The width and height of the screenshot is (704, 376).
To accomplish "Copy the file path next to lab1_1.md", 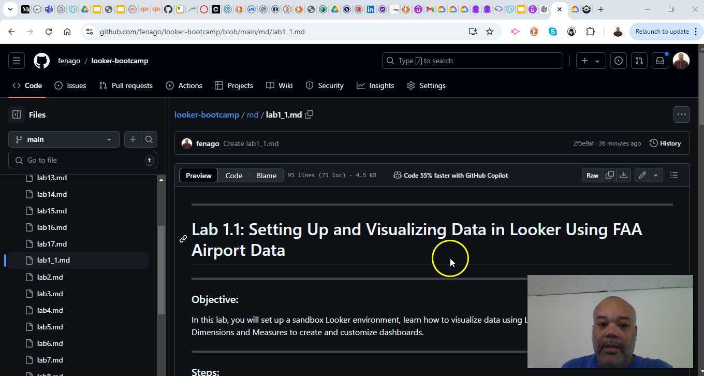I will click(x=309, y=114).
